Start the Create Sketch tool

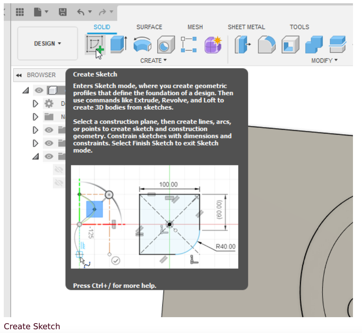tap(95, 45)
